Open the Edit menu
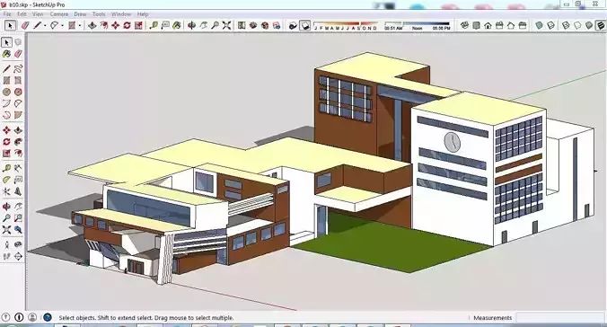This screenshot has width=607, height=327. pos(22,14)
